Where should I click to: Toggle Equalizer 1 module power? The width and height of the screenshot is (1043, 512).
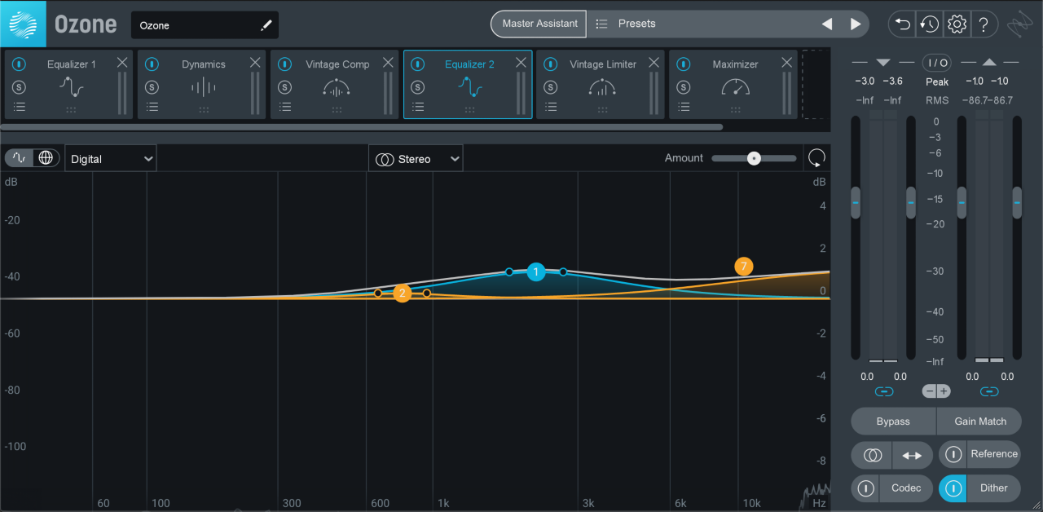pyautogui.click(x=19, y=64)
